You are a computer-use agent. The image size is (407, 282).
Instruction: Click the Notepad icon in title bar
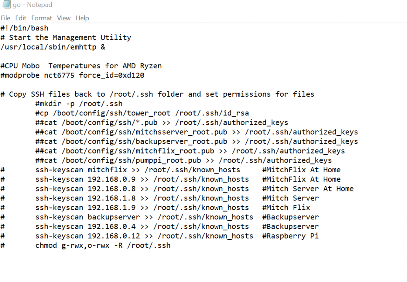click(x=7, y=4)
